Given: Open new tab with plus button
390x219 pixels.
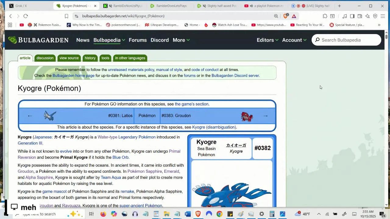Looking at the screenshot, I should [339, 6].
